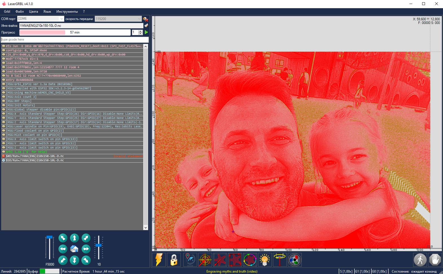Click the padlock unlock button
The image size is (443, 274).
(x=174, y=260)
